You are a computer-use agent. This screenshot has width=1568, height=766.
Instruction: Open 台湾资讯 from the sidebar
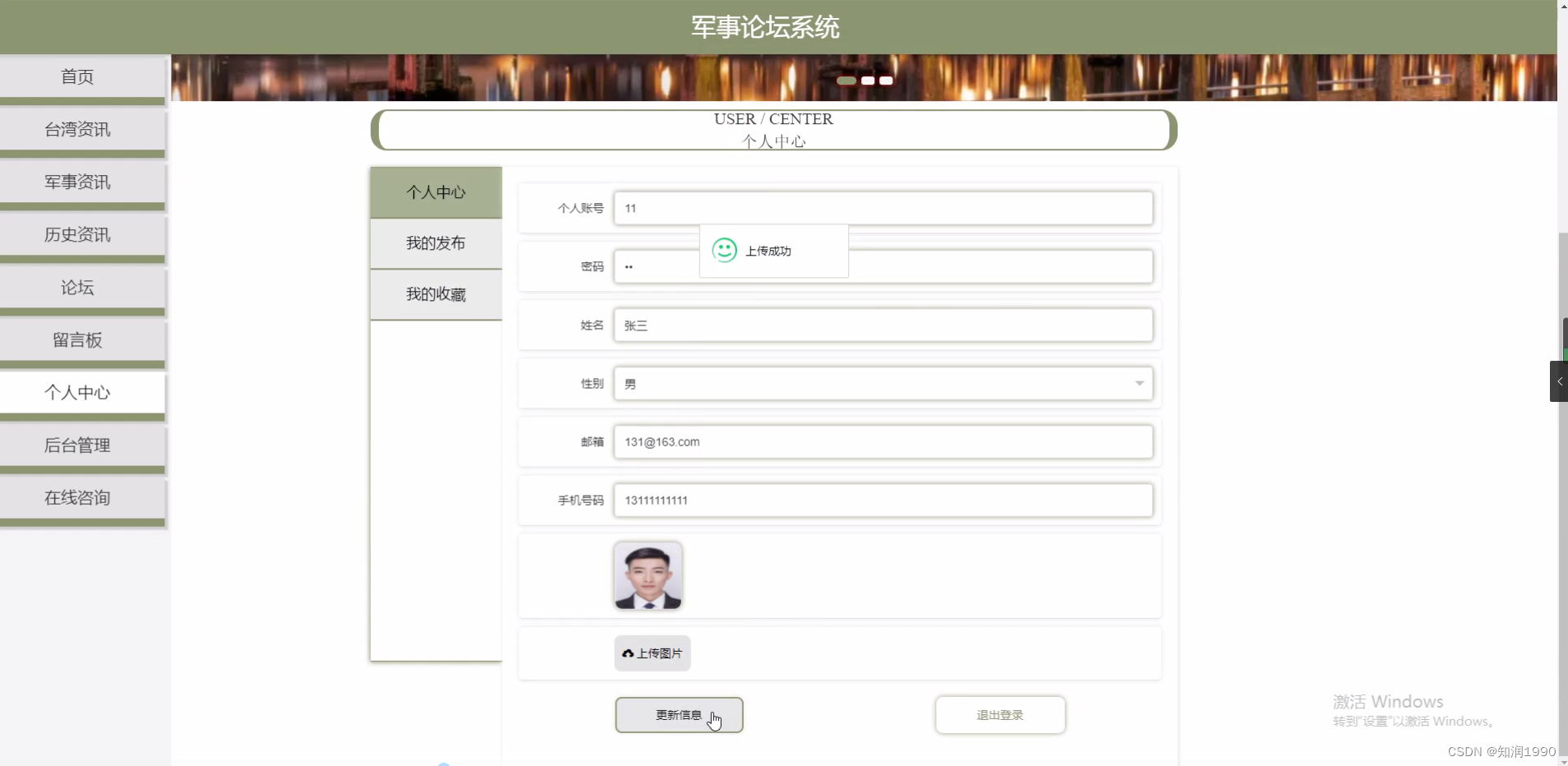(x=78, y=129)
